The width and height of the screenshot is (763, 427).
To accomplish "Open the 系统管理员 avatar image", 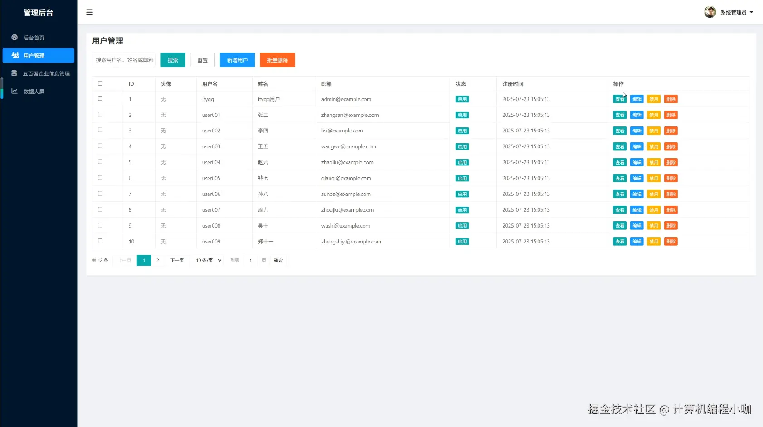I will [710, 12].
